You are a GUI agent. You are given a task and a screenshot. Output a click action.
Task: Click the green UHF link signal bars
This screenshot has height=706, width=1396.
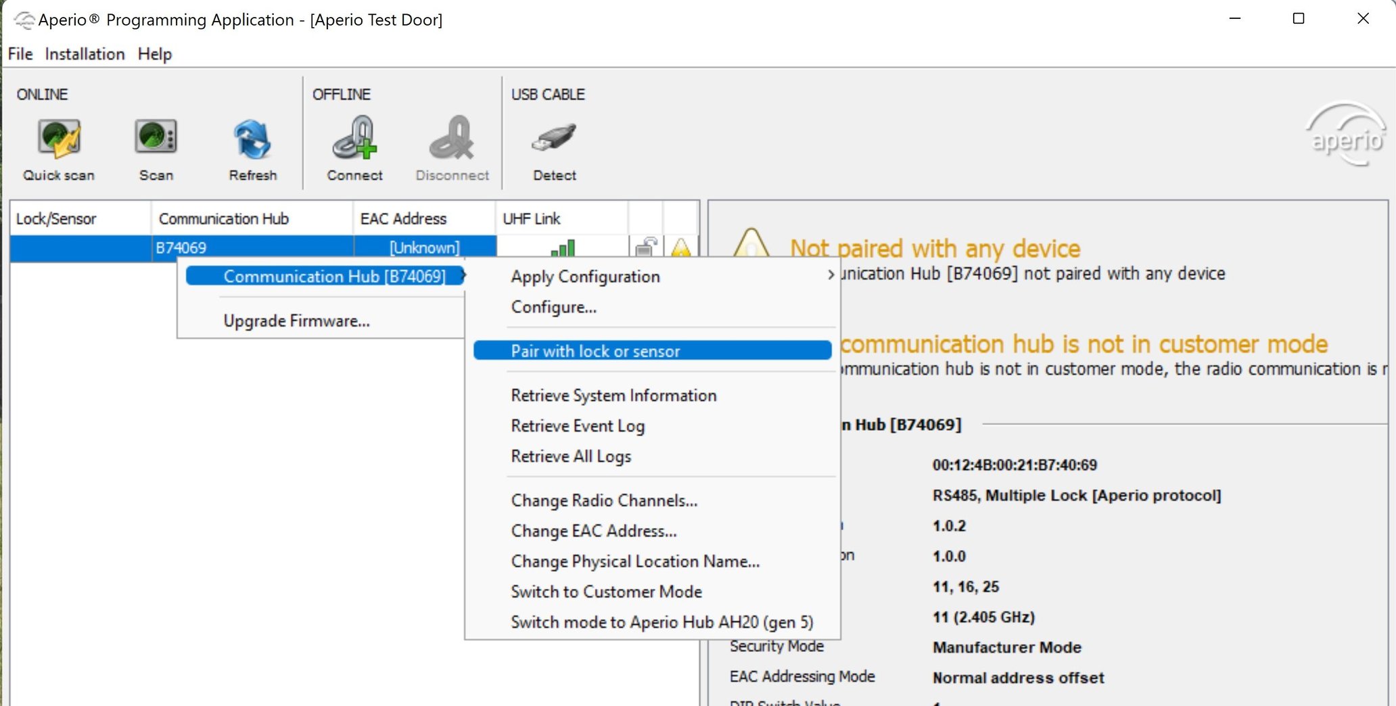pyautogui.click(x=563, y=248)
